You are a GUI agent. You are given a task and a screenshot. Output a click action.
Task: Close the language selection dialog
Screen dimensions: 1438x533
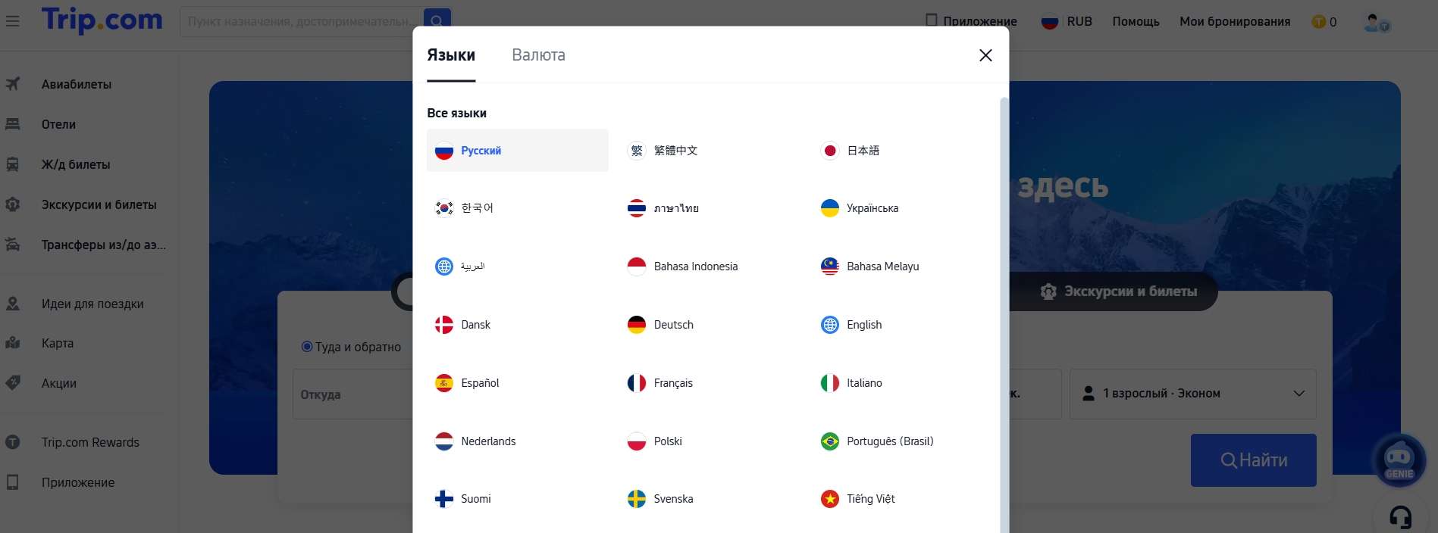(985, 55)
